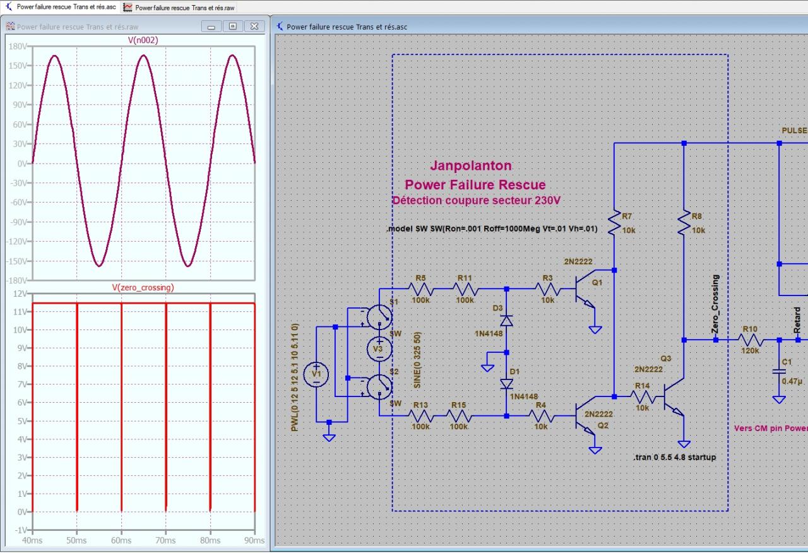The height and width of the screenshot is (553, 808).
Task: Click the -150V axis label
Action: point(16,261)
